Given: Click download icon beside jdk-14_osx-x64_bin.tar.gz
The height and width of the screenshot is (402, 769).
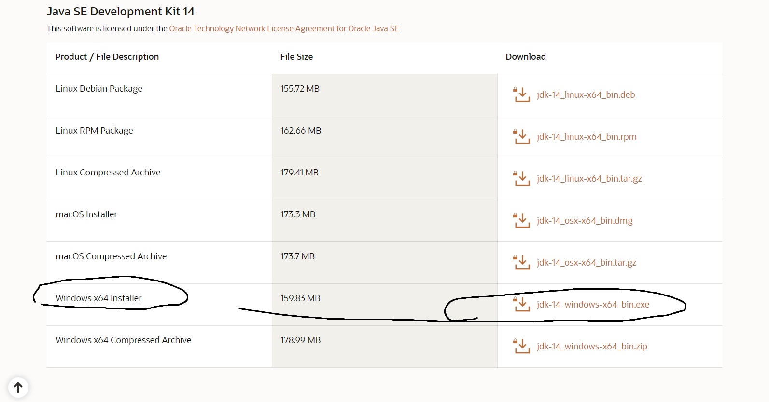Looking at the screenshot, I should pyautogui.click(x=521, y=262).
